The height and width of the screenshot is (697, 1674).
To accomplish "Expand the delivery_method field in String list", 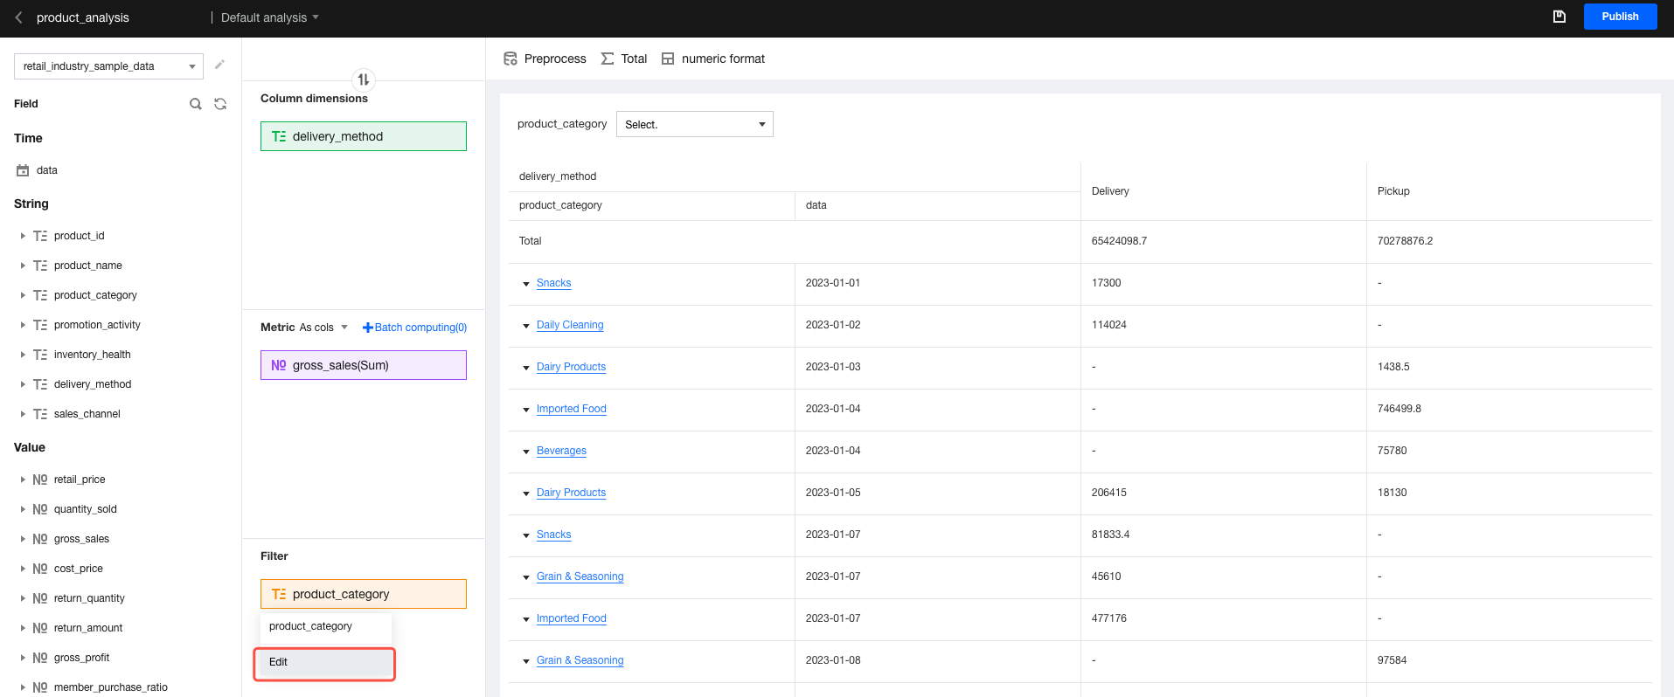I will pos(23,384).
